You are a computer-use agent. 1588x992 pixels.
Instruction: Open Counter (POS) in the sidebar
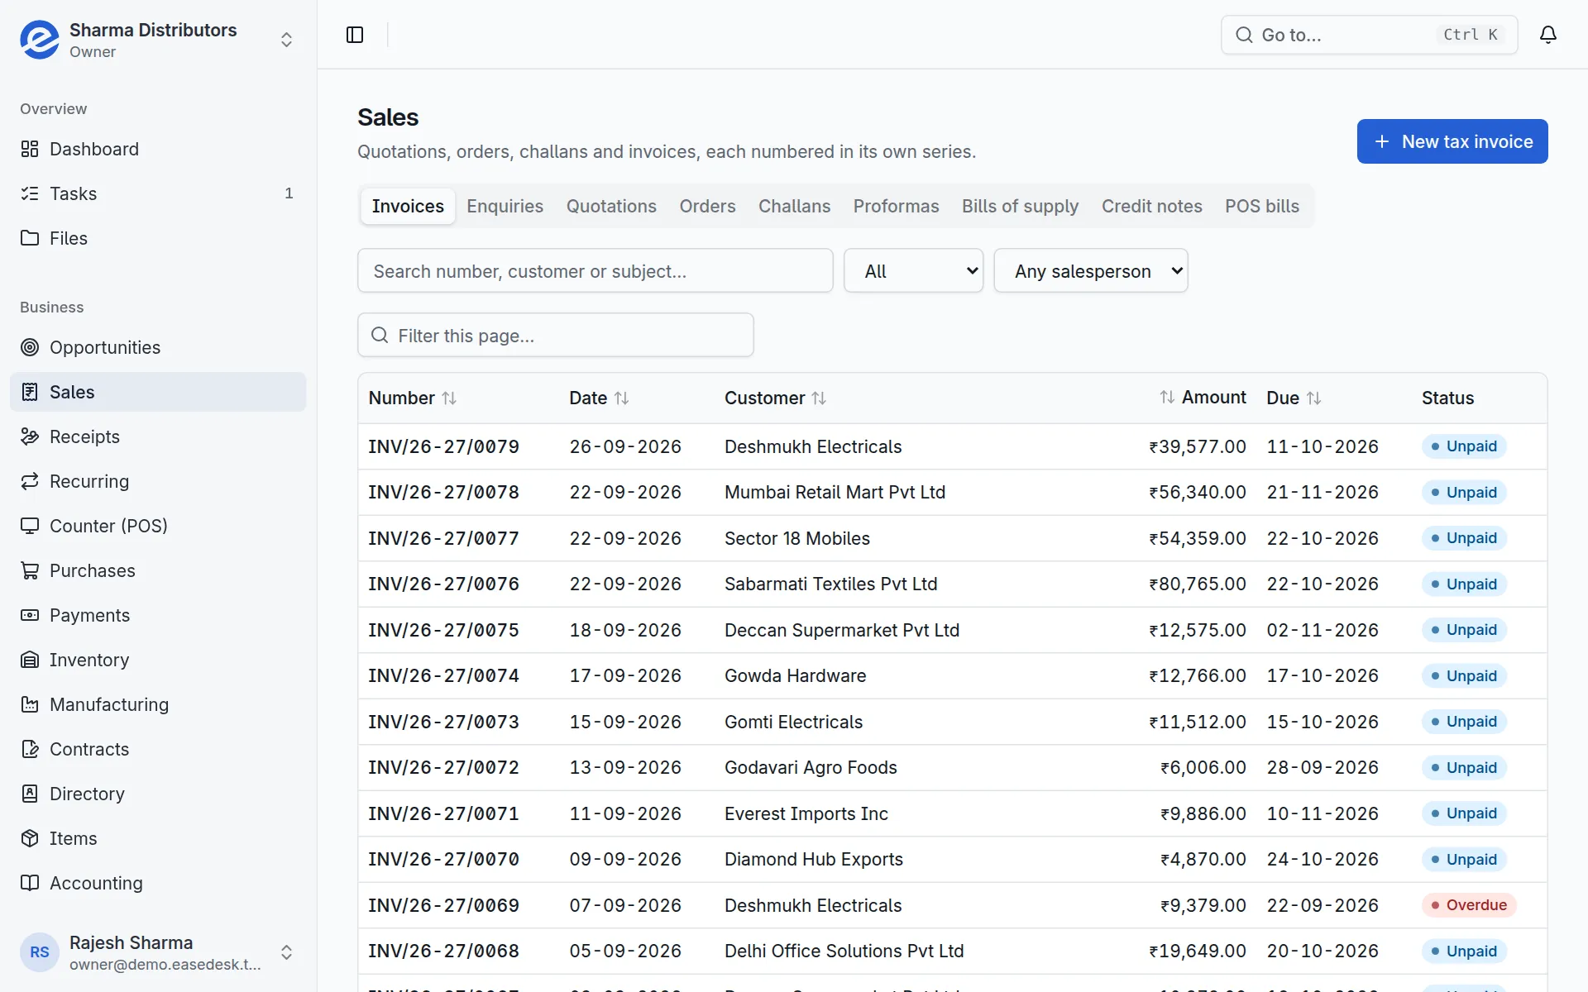pyautogui.click(x=158, y=526)
